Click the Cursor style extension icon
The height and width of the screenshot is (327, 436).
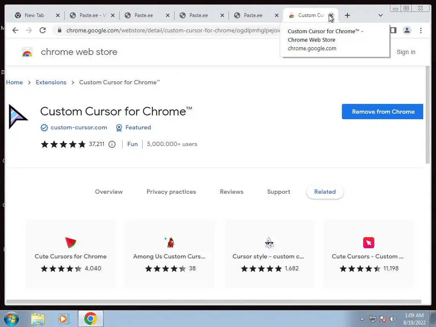269,242
